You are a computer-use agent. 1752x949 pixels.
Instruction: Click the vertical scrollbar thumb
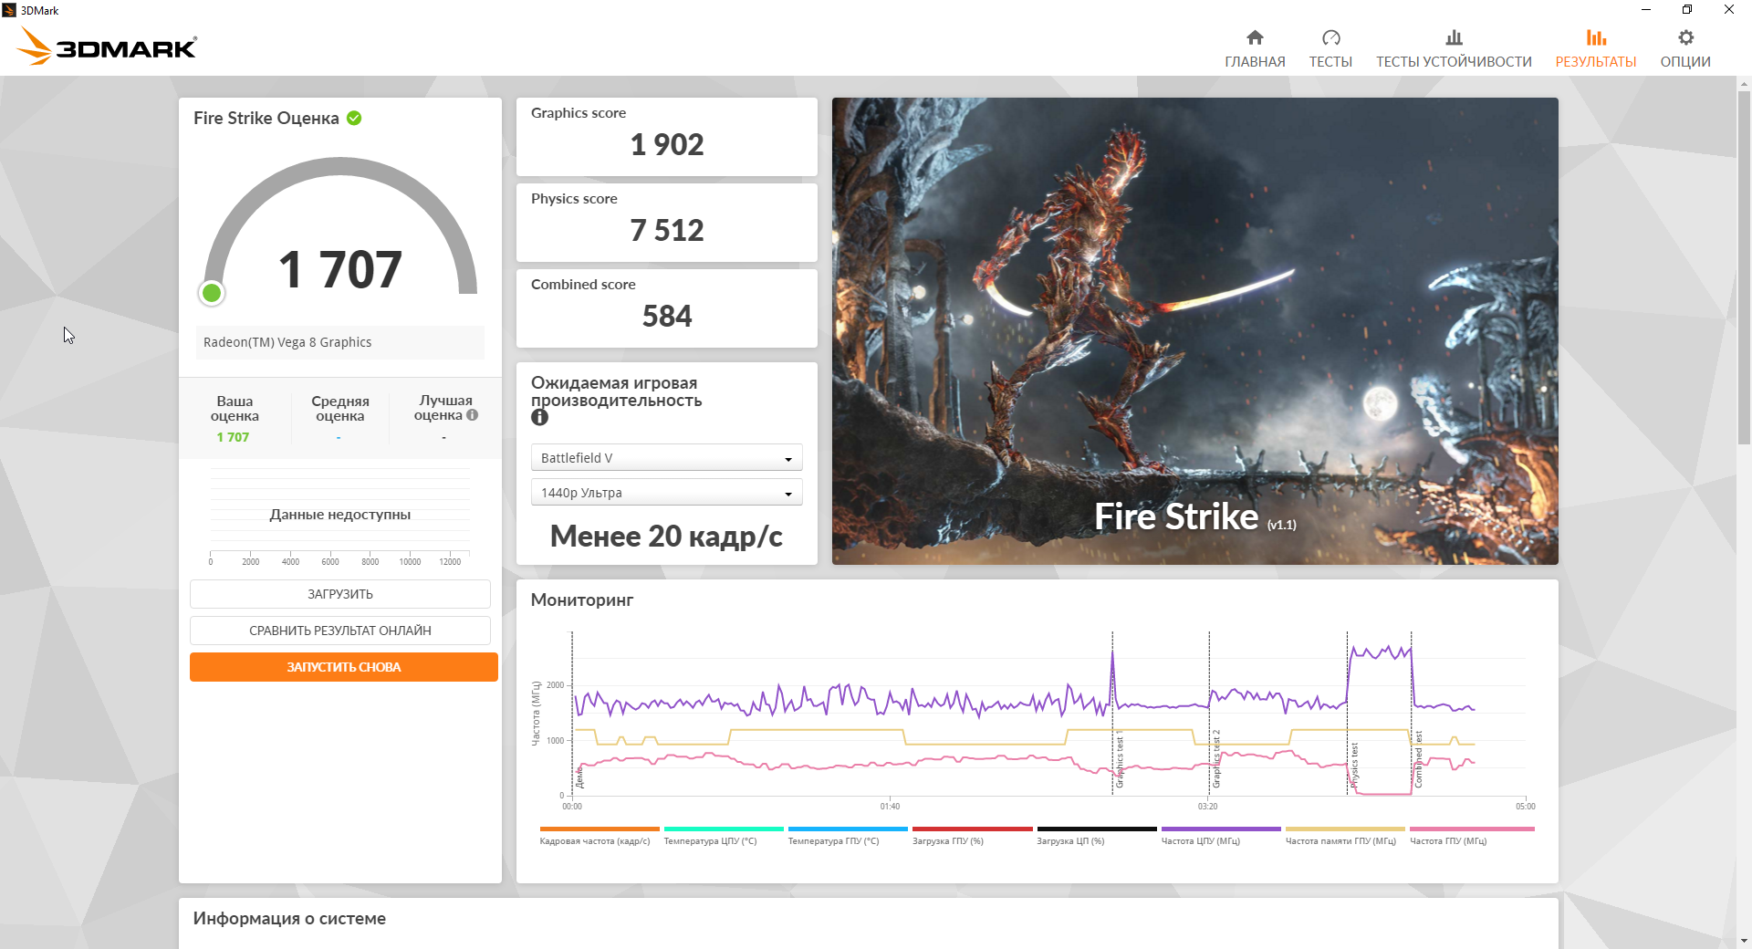coord(1744,269)
